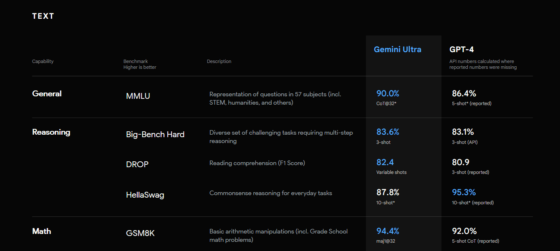The image size is (560, 251).
Task: Click GPT-4's 95.3% HellaSwag score
Action: (x=464, y=192)
